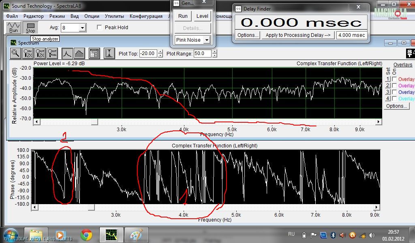Image resolution: width=415 pixels, height=243 pixels.
Task: Click the zoom OUT 2X icon
Action: [x=40, y=53]
